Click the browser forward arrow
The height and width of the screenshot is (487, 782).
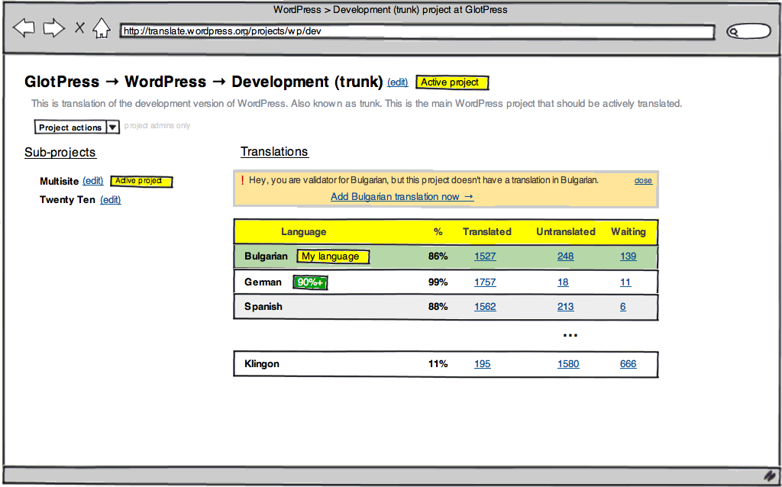pyautogui.click(x=53, y=29)
